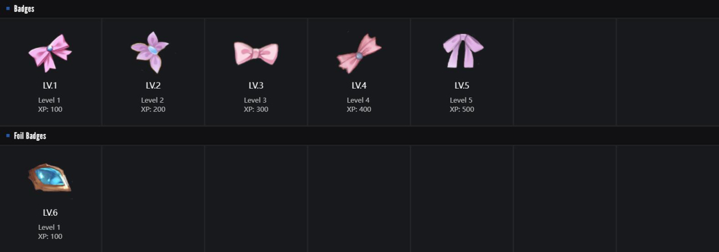Select the Level 5 description text
This screenshot has height=252, width=719.
[x=462, y=100]
